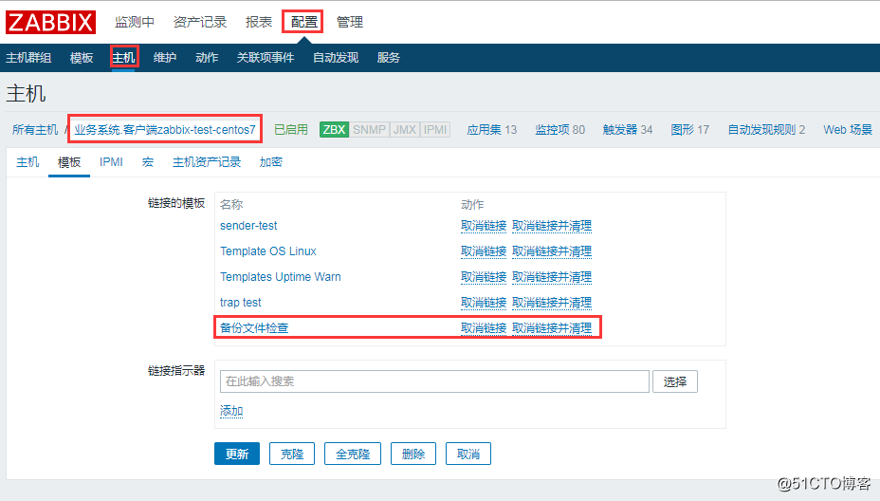Click the IPMI availability badge
This screenshot has height=501, width=880.
click(x=435, y=130)
